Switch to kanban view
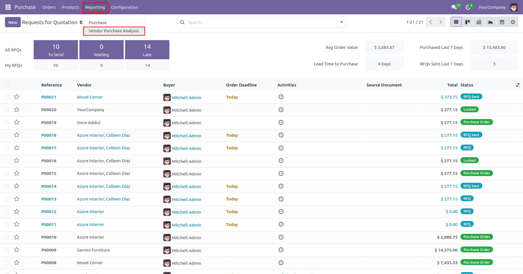 [467, 22]
